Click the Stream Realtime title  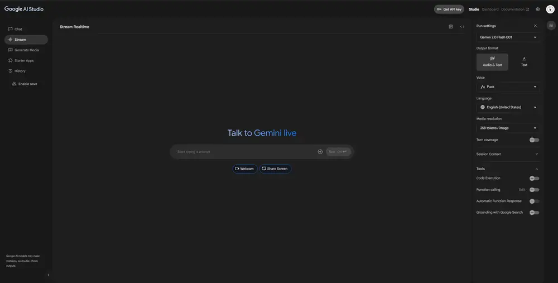(x=74, y=27)
